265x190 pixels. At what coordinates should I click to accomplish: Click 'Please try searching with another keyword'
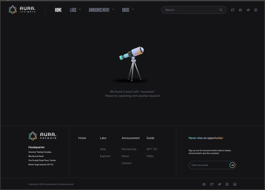(132, 96)
